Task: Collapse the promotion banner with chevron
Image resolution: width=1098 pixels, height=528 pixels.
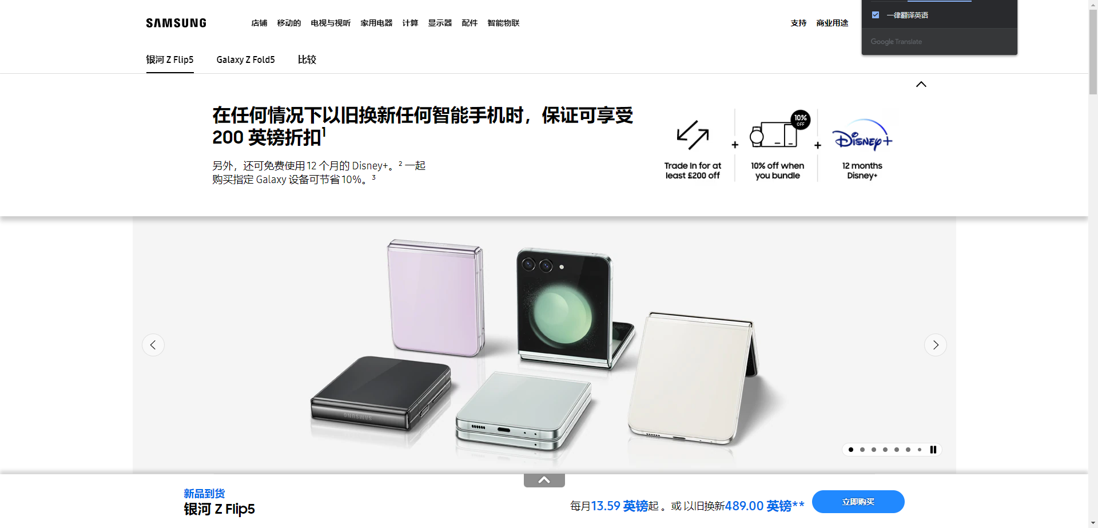Action: coord(921,84)
